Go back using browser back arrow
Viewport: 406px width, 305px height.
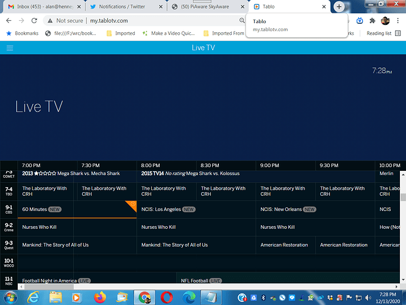(x=9, y=21)
